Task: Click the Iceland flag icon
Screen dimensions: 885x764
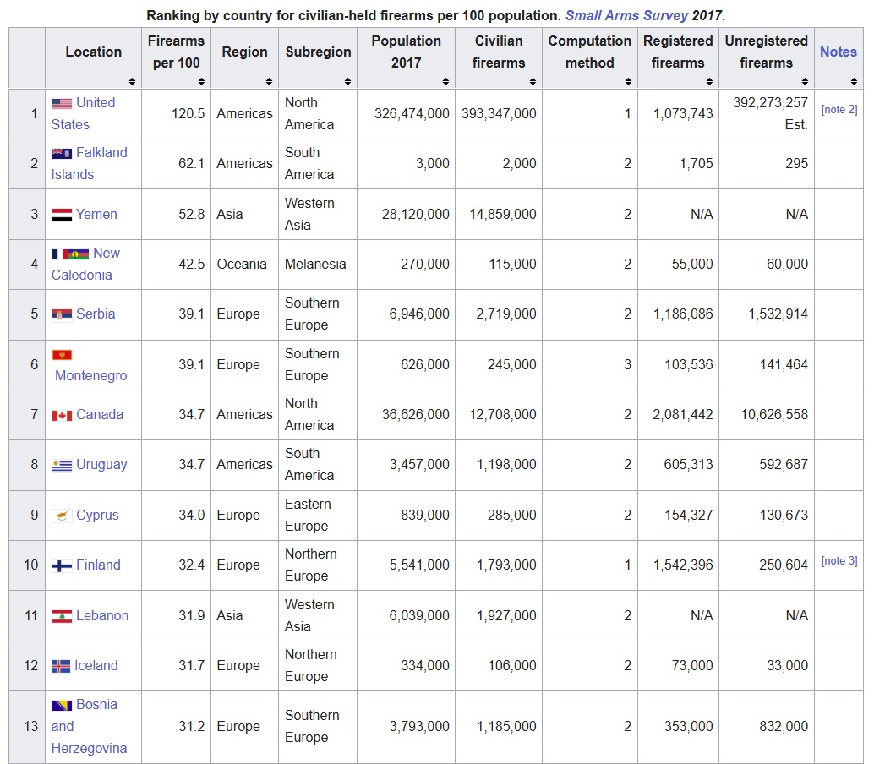Action: point(61,666)
